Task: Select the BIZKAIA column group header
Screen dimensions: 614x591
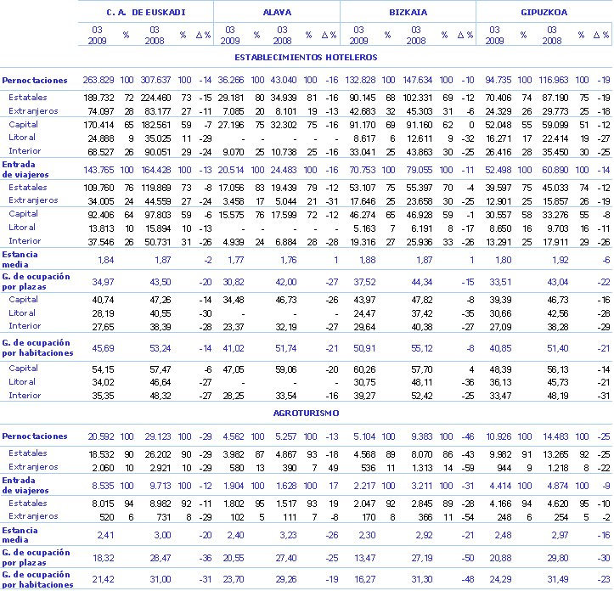Action: pos(408,13)
